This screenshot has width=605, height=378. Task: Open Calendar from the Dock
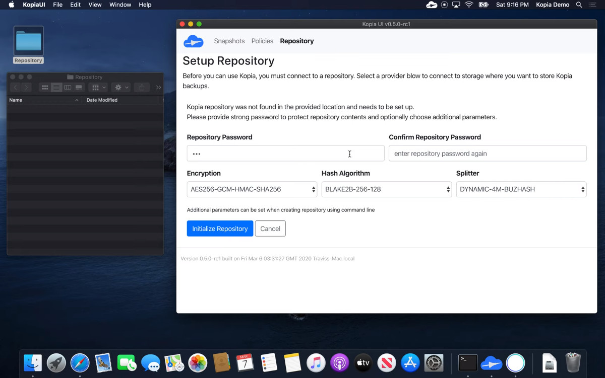[x=246, y=362]
